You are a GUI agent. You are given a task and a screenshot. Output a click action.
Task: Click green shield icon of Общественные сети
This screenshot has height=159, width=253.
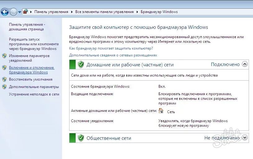(x=81, y=138)
